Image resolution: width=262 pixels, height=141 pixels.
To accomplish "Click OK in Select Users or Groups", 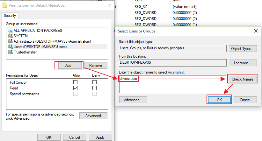I will pos(219,100).
